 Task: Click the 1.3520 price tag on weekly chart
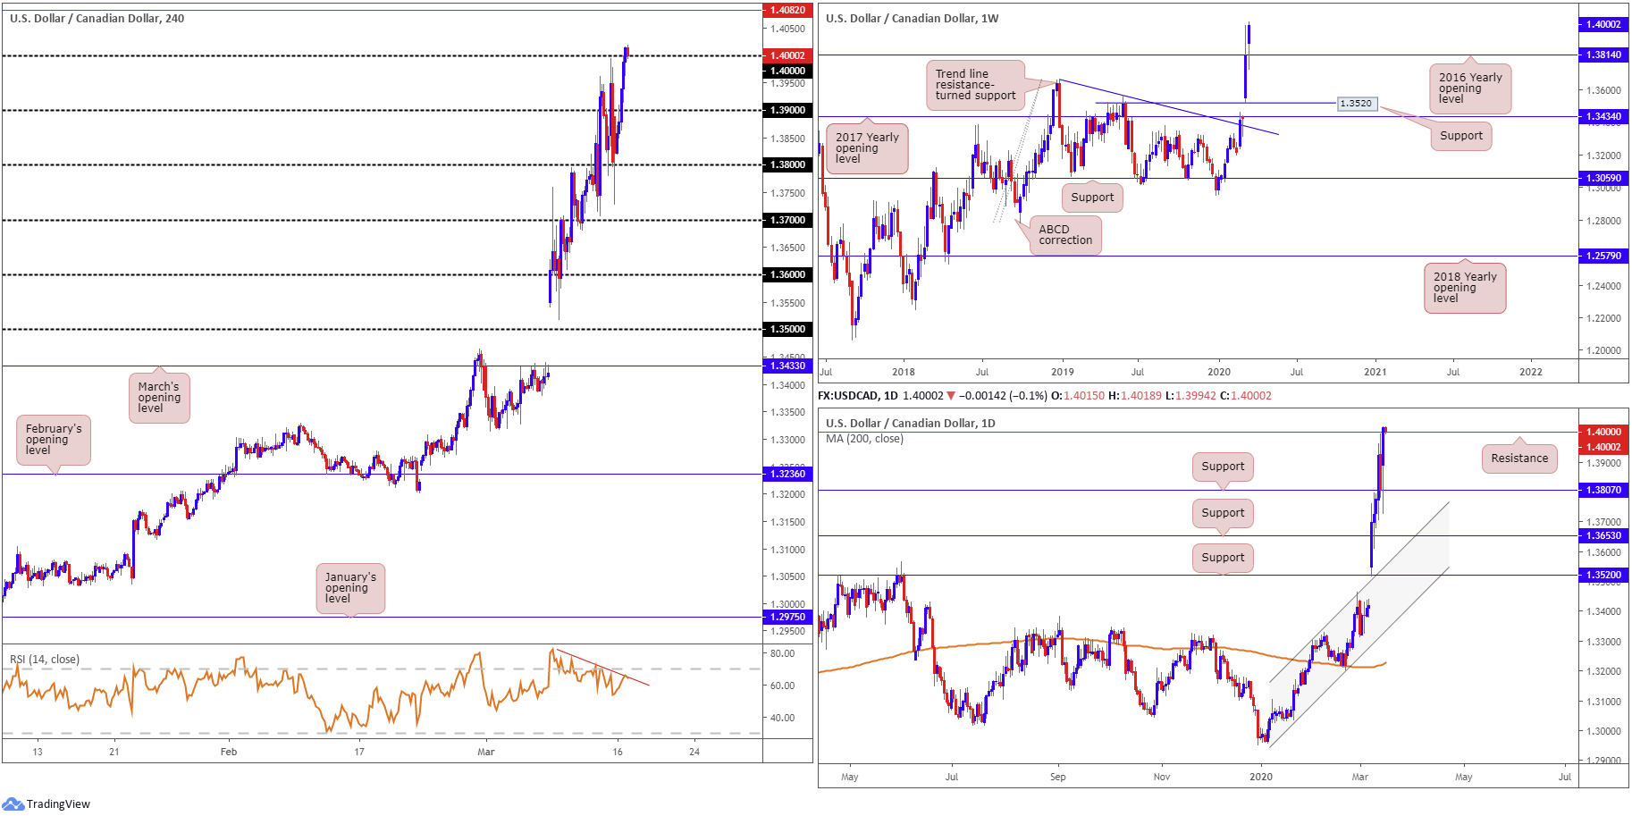[x=1356, y=104]
